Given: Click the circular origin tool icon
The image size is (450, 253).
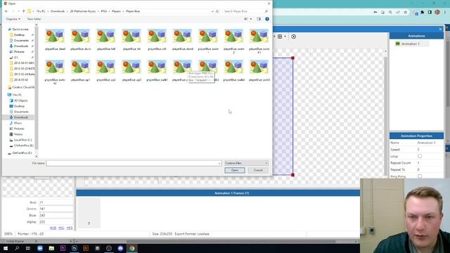Looking at the screenshot, I should click(294, 37).
